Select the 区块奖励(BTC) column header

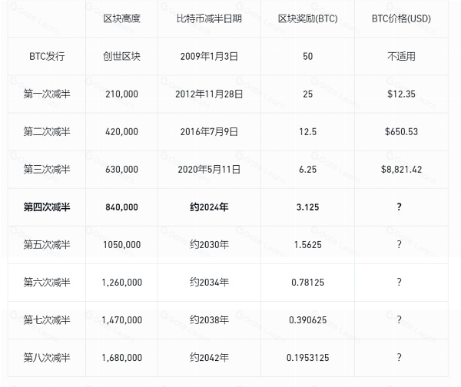coord(307,18)
